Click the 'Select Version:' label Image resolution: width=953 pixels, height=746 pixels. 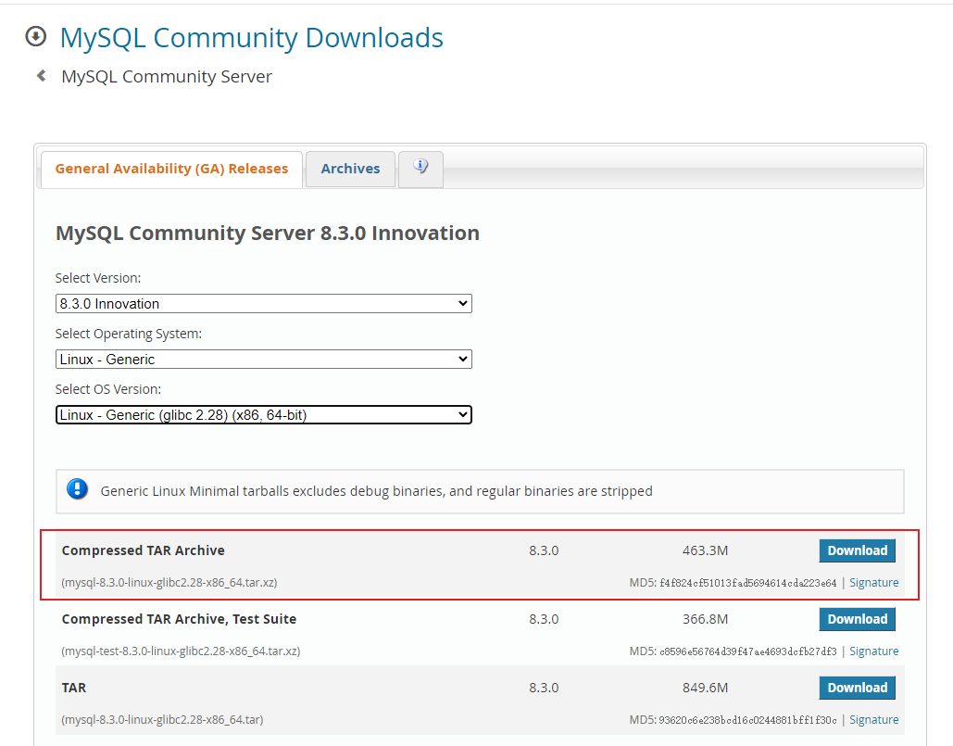click(98, 278)
